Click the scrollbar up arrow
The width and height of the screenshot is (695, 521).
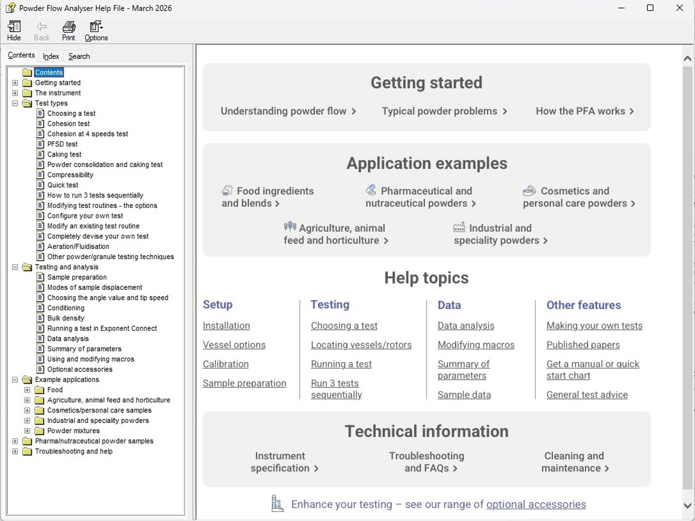click(688, 58)
